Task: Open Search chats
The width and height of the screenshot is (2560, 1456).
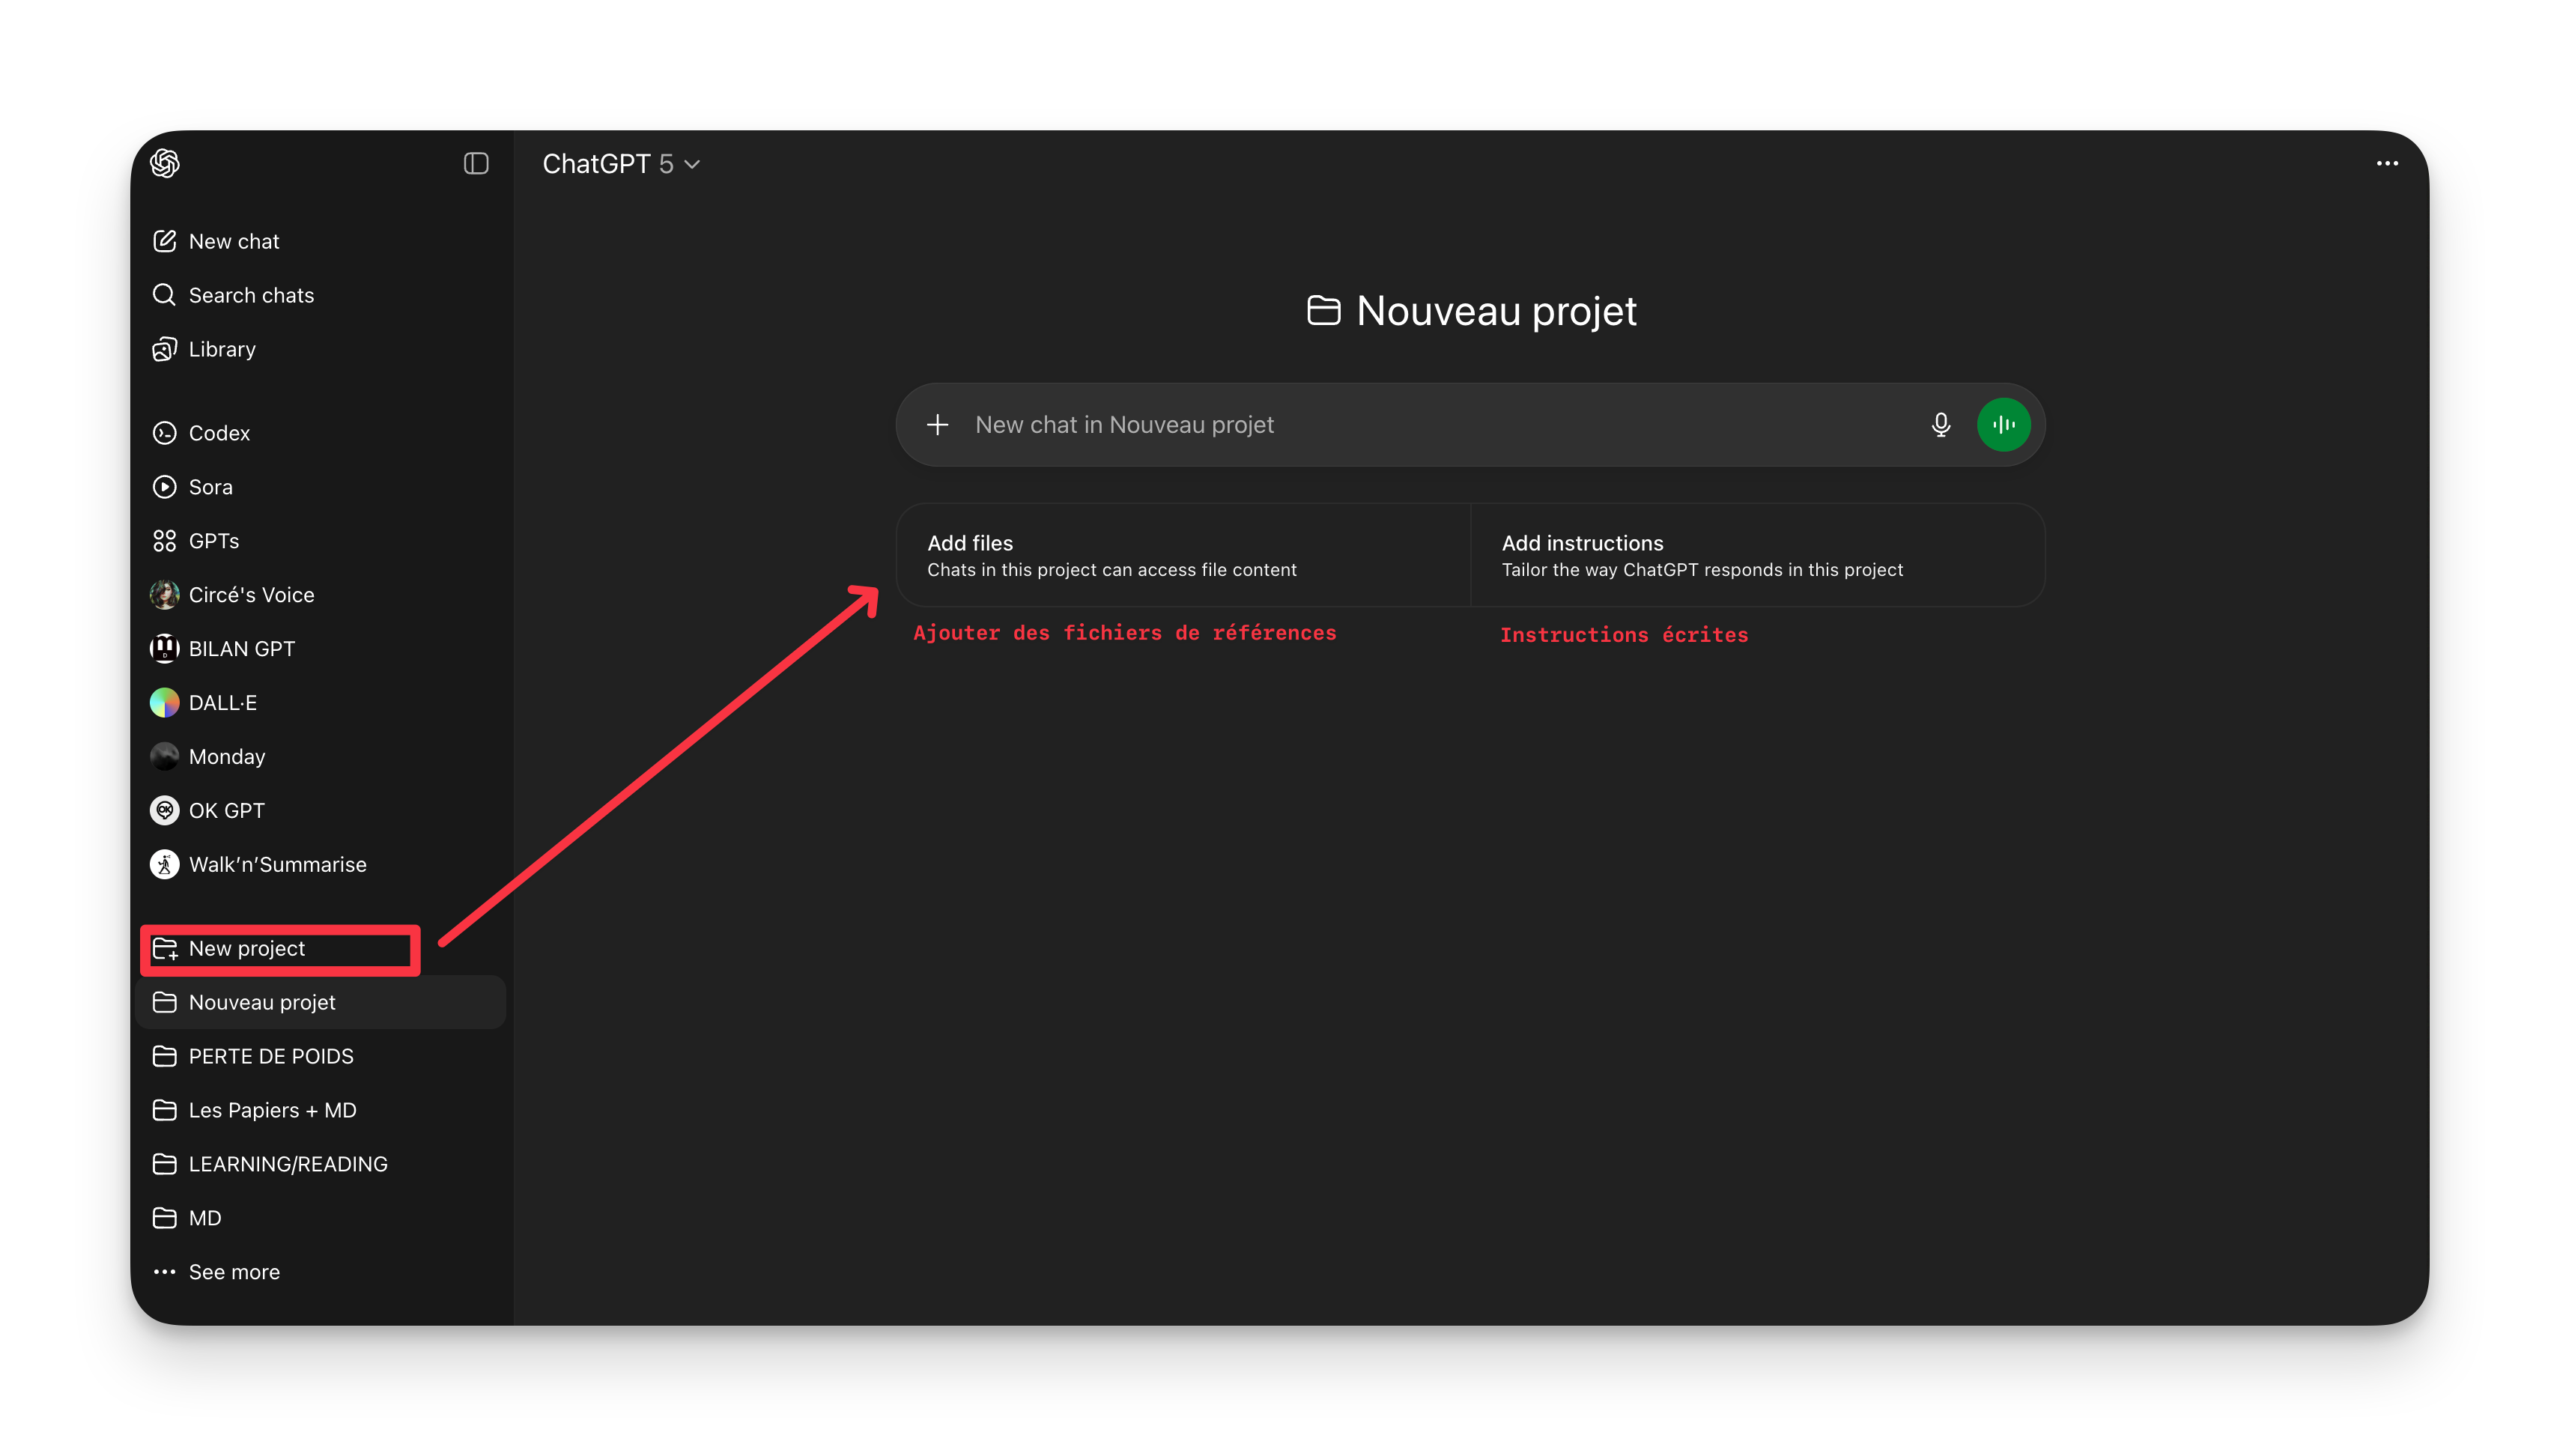Action: pyautogui.click(x=250, y=295)
